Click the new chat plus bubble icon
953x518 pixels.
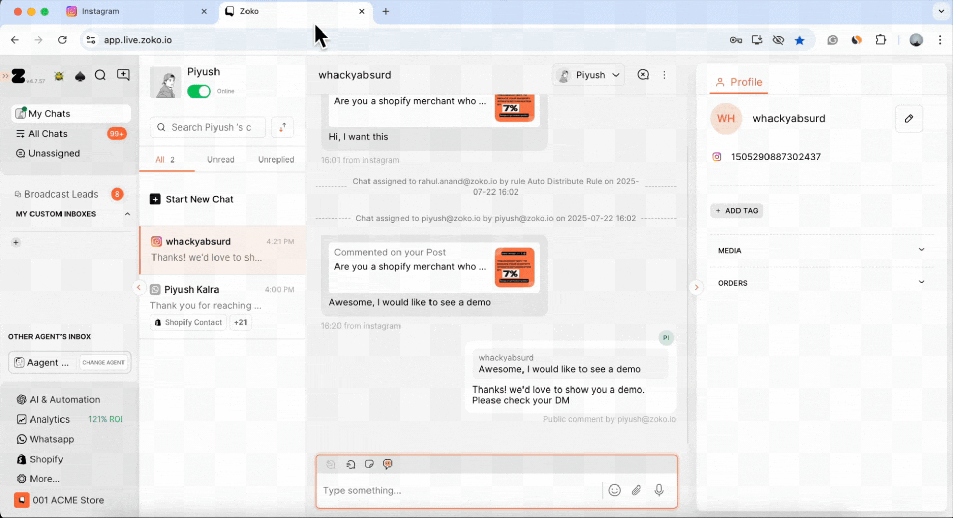pos(123,75)
